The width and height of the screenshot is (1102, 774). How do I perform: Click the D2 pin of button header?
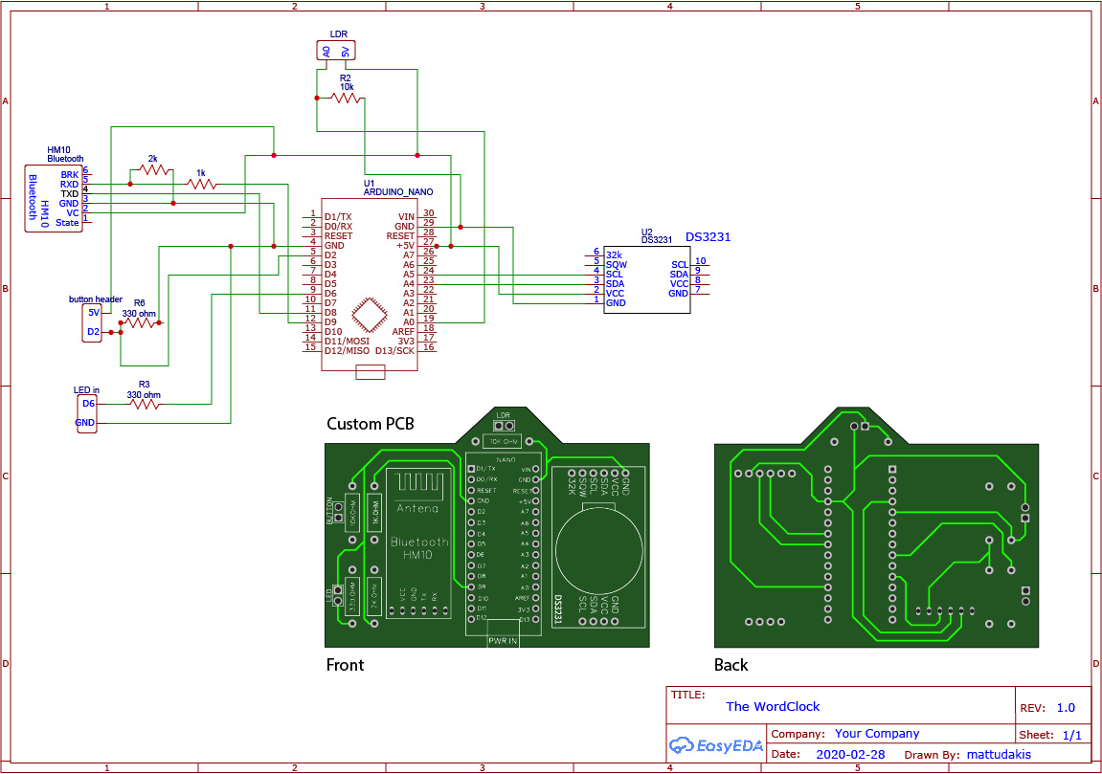coord(94,332)
